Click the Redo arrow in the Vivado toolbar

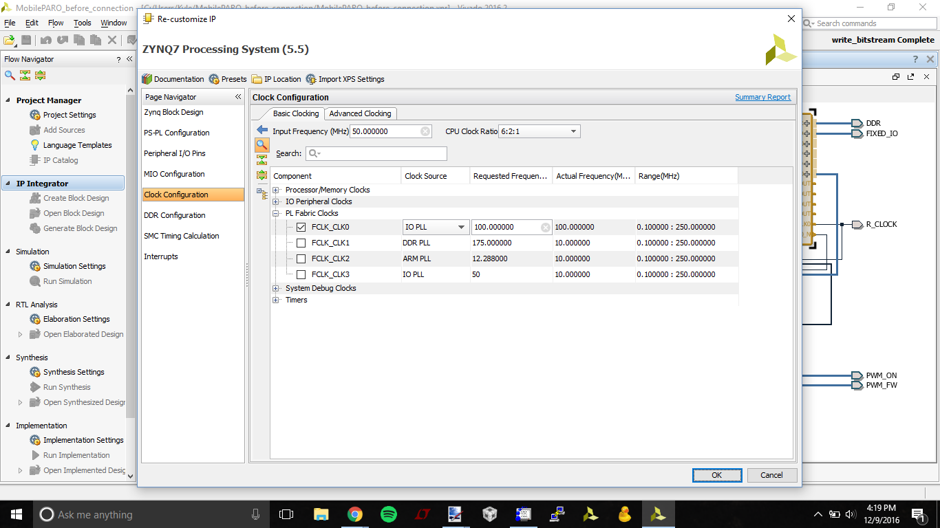[63, 41]
